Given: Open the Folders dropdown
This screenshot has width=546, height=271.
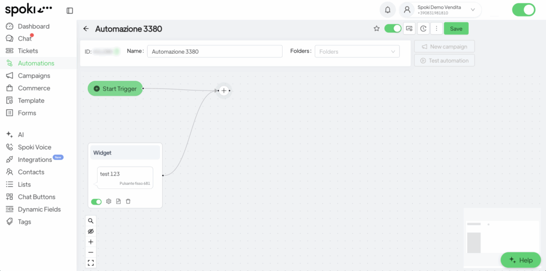Looking at the screenshot, I should tap(357, 52).
